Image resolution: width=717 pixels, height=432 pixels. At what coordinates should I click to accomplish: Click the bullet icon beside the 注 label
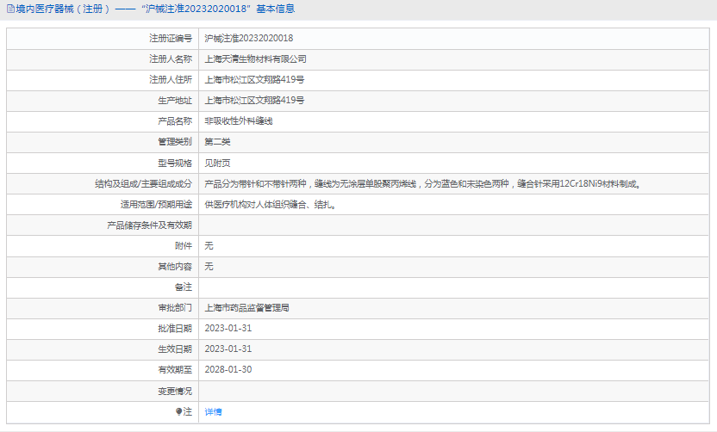click(x=178, y=412)
